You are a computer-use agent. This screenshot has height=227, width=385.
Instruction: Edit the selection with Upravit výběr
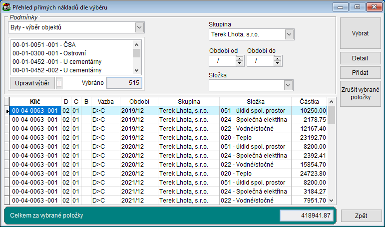tap(32, 83)
